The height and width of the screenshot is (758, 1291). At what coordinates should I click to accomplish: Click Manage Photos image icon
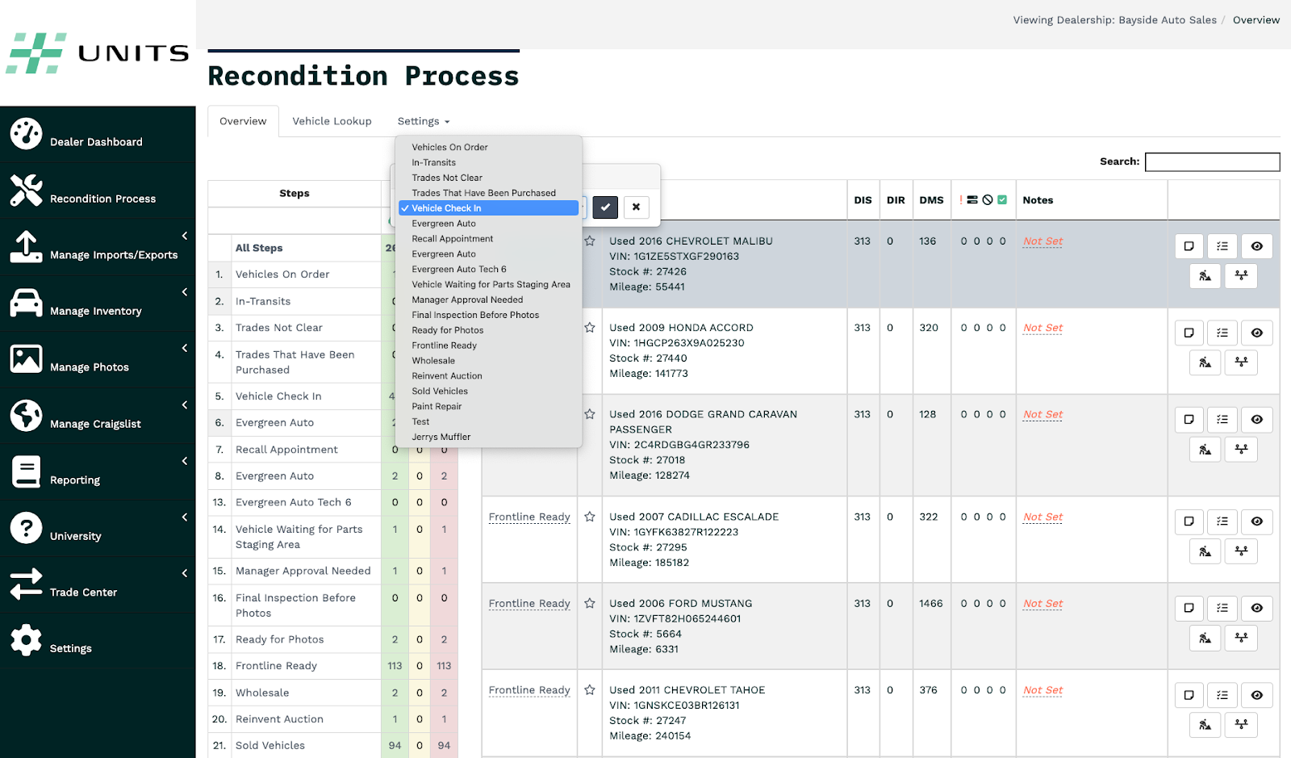pyautogui.click(x=26, y=359)
